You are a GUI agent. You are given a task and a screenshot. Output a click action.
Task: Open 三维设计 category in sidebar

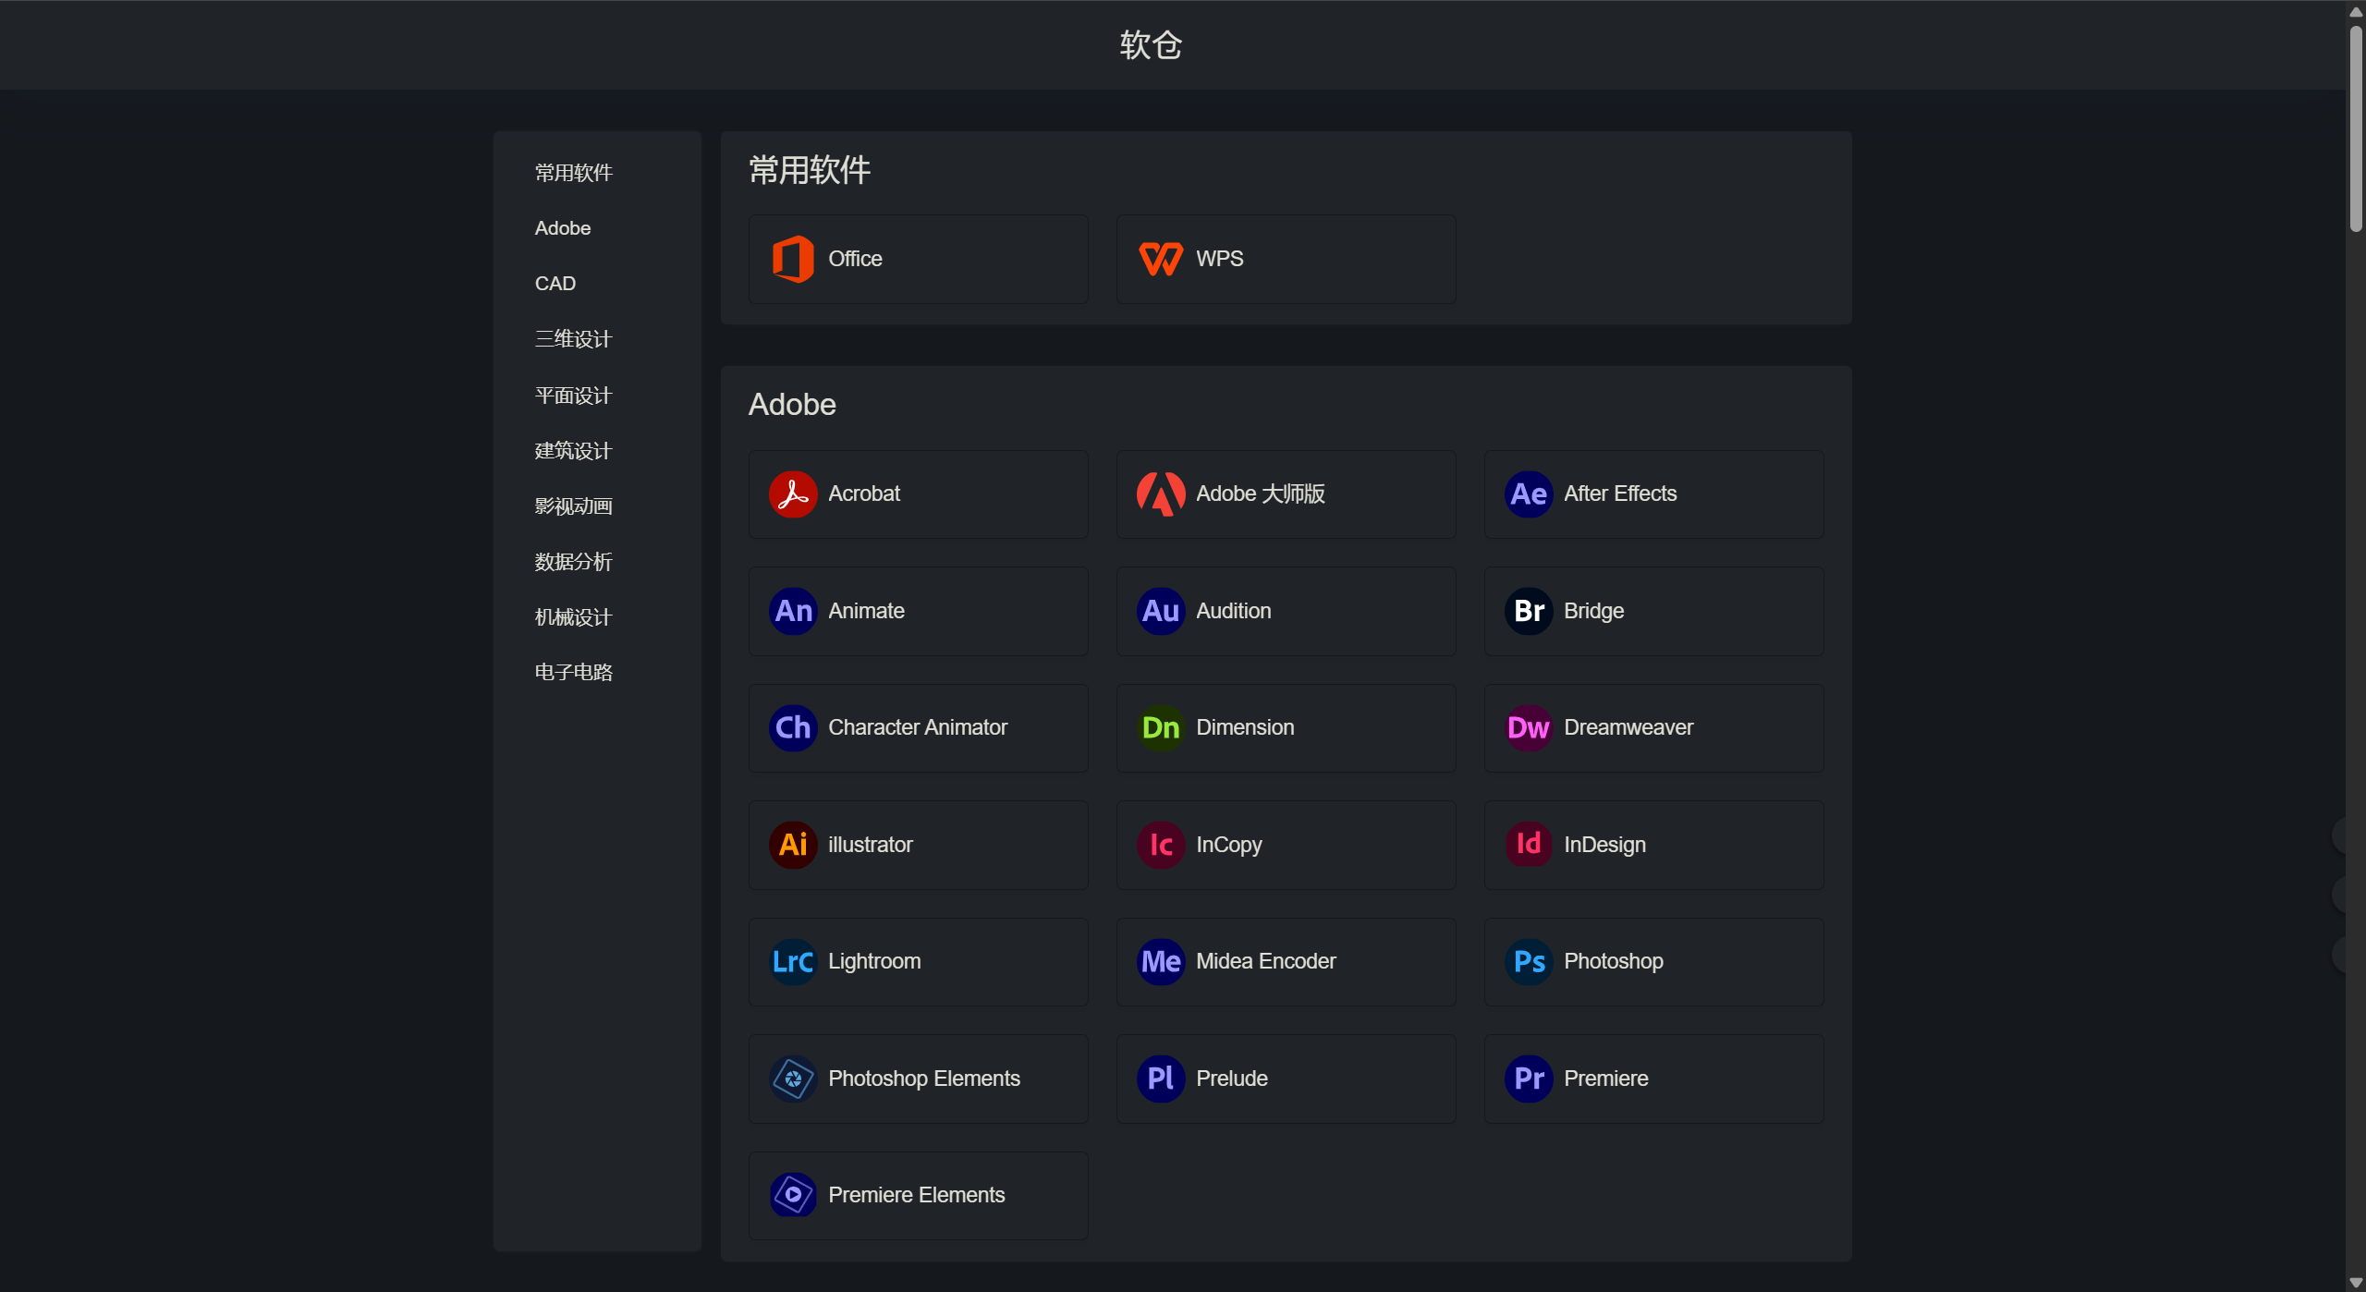573,339
